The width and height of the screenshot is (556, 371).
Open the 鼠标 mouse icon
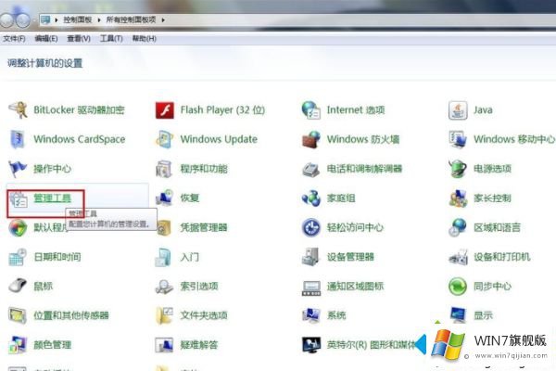point(18,287)
